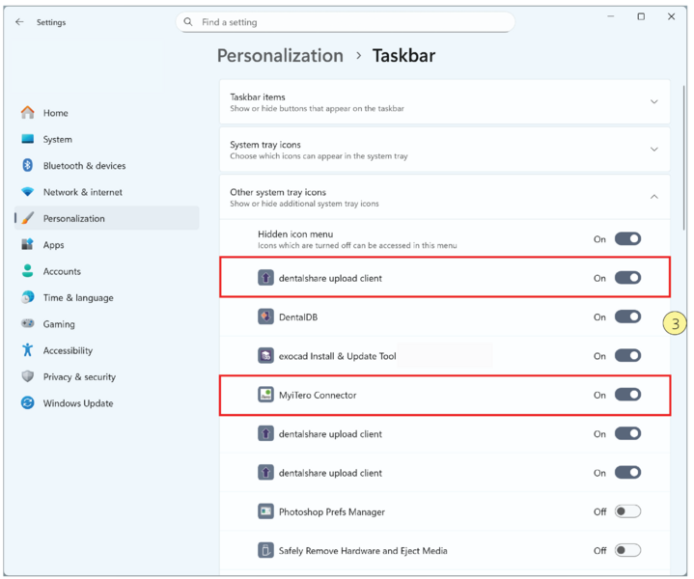Viewport: 694px width, 579px height.
Task: Minimize the Settings window
Action: pyautogui.click(x=611, y=16)
